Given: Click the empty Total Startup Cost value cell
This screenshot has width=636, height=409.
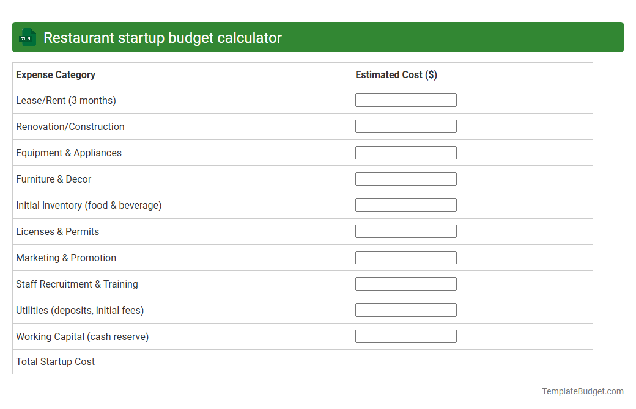Looking at the screenshot, I should coord(471,361).
